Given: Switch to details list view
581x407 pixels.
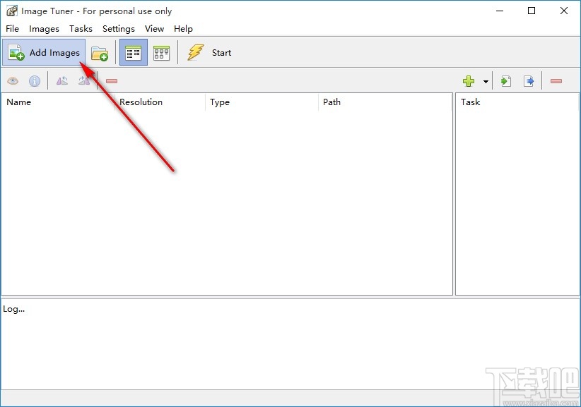Looking at the screenshot, I should [134, 52].
